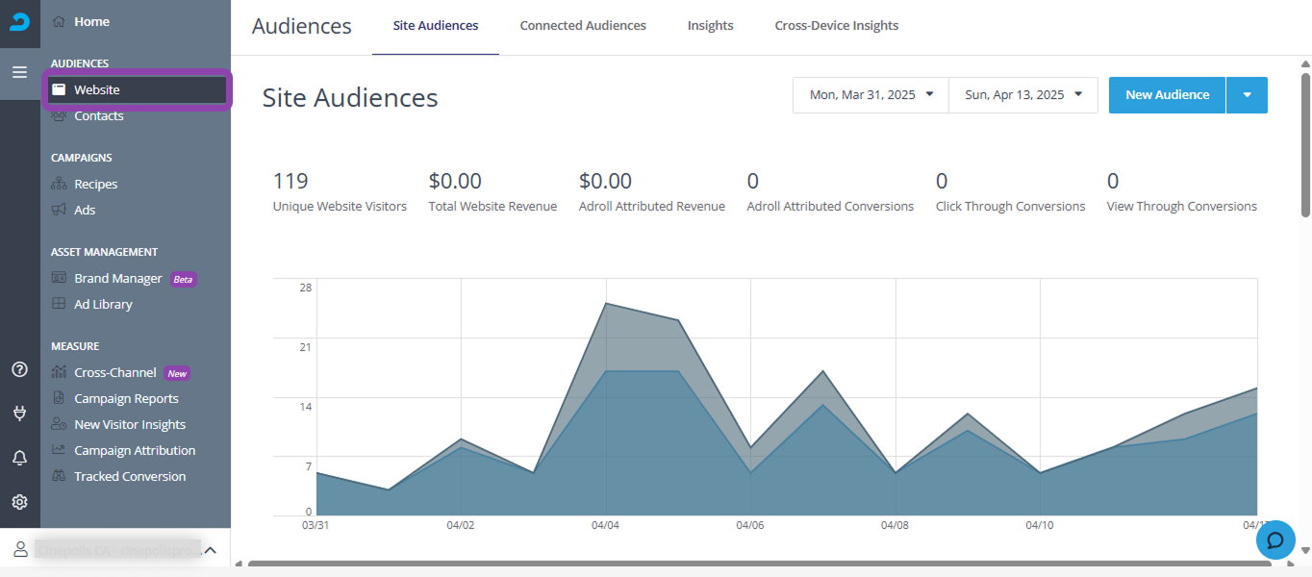Open the Mon, Mar 31, 2025 start date dropdown

[870, 95]
